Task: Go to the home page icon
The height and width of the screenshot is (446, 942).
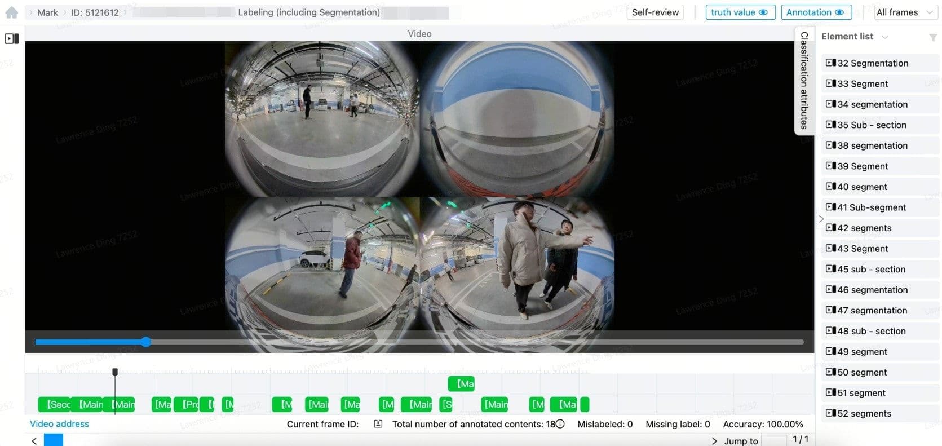Action: [x=11, y=12]
